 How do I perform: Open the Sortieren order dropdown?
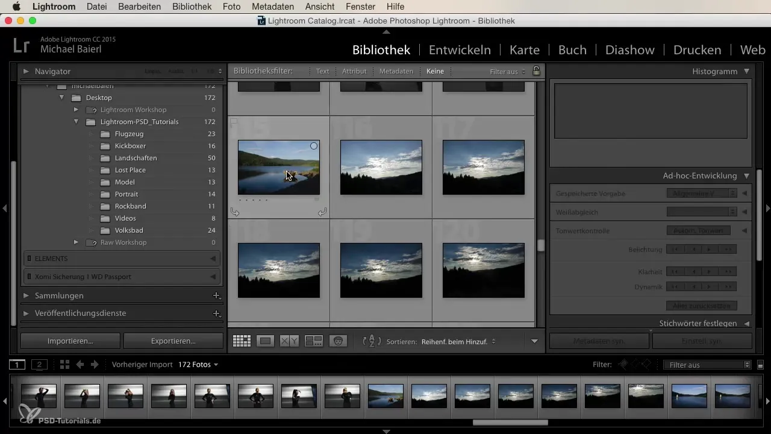click(x=458, y=341)
